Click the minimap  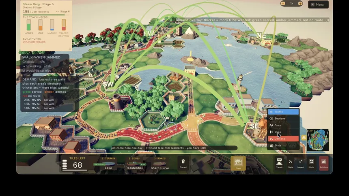pos(318,140)
